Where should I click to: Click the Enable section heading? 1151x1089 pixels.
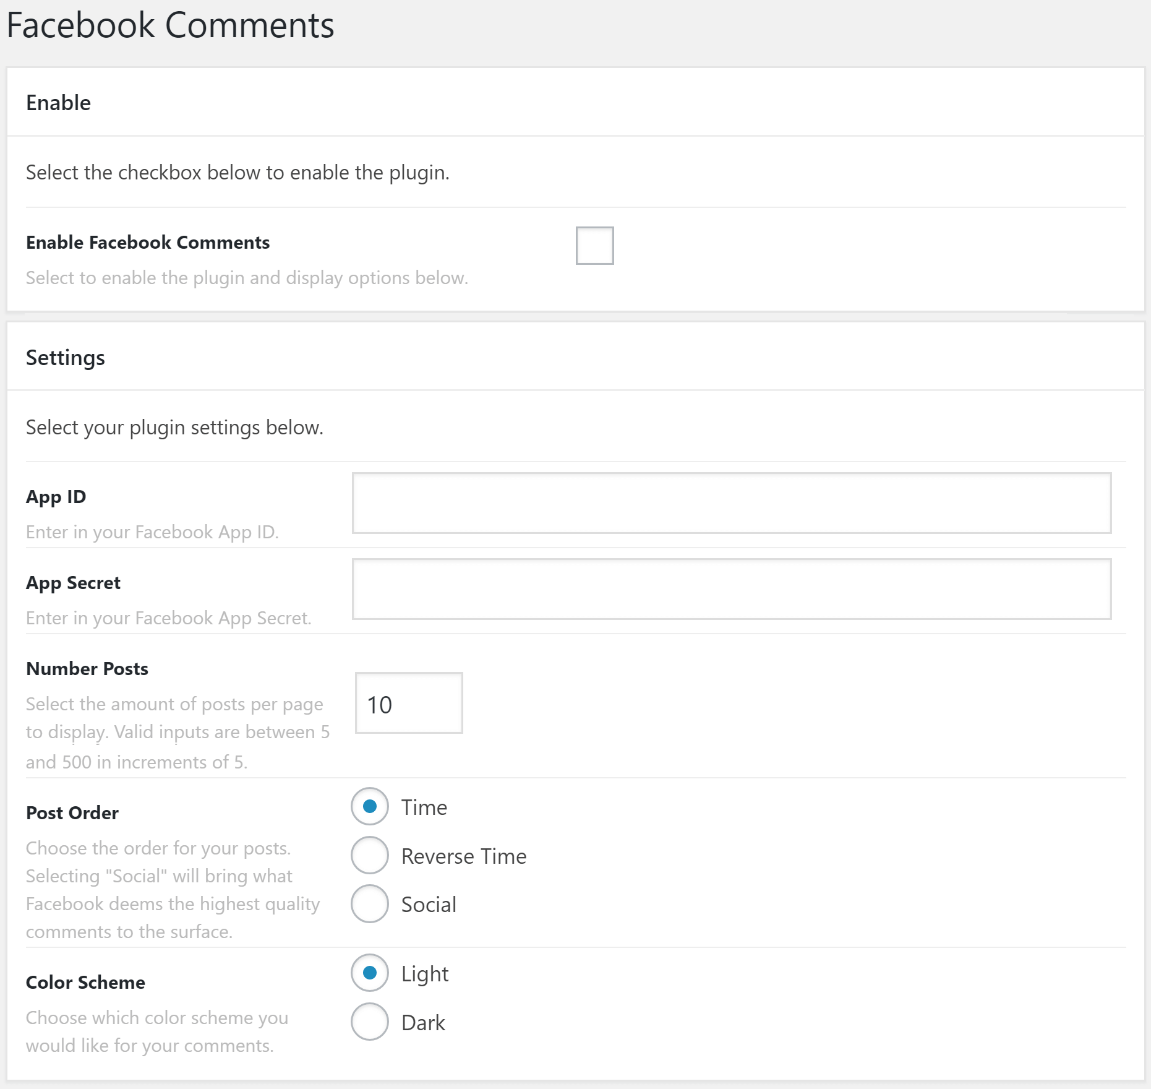[x=58, y=103]
